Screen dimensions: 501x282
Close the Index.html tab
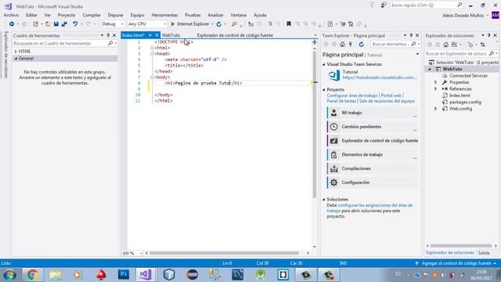point(157,35)
